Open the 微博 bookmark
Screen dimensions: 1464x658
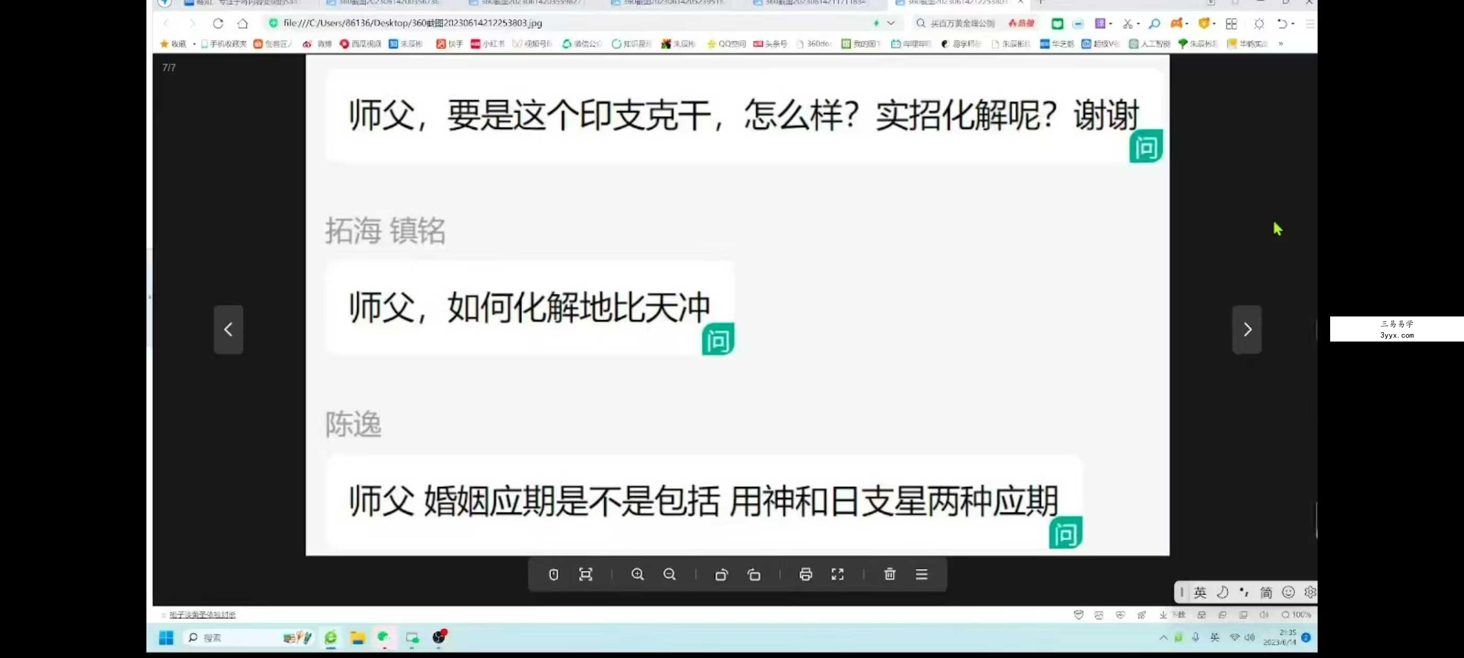click(317, 44)
